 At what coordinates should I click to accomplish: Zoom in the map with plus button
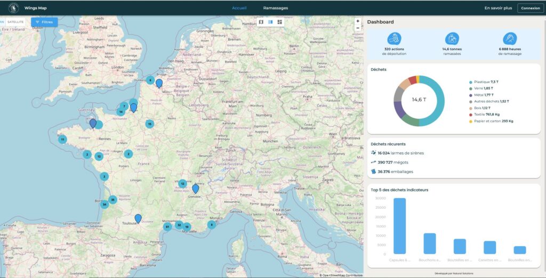pyautogui.click(x=358, y=21)
